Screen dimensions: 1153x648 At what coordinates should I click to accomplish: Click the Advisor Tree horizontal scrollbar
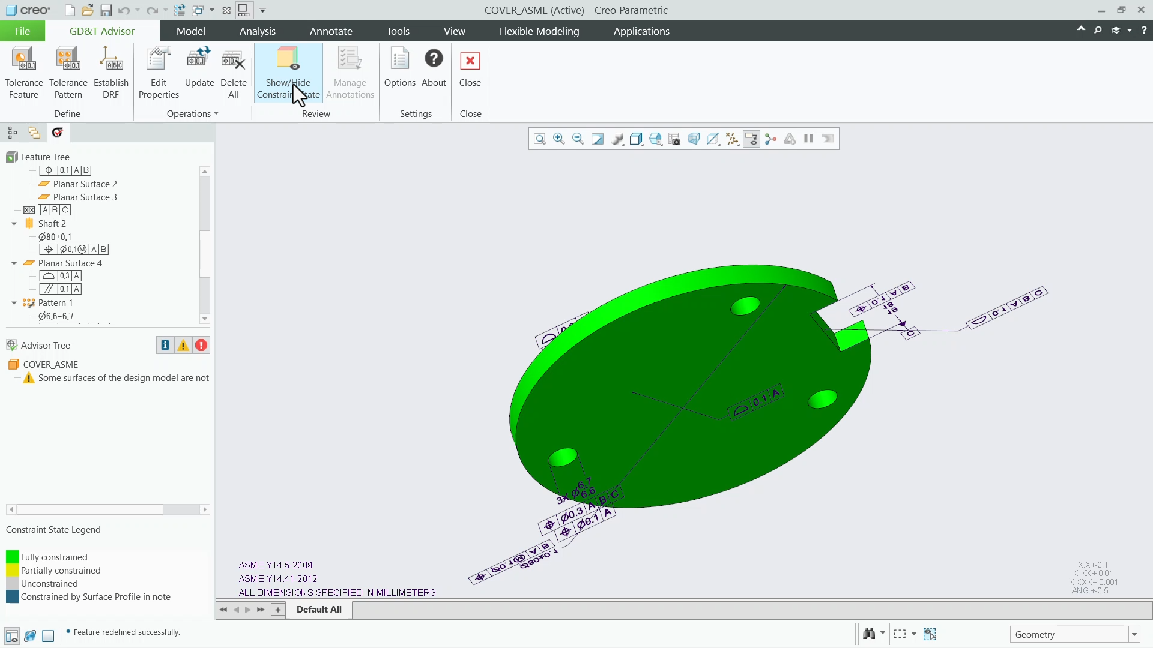point(90,509)
